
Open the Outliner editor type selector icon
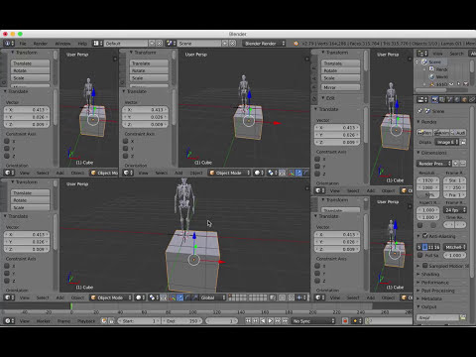[x=421, y=54]
